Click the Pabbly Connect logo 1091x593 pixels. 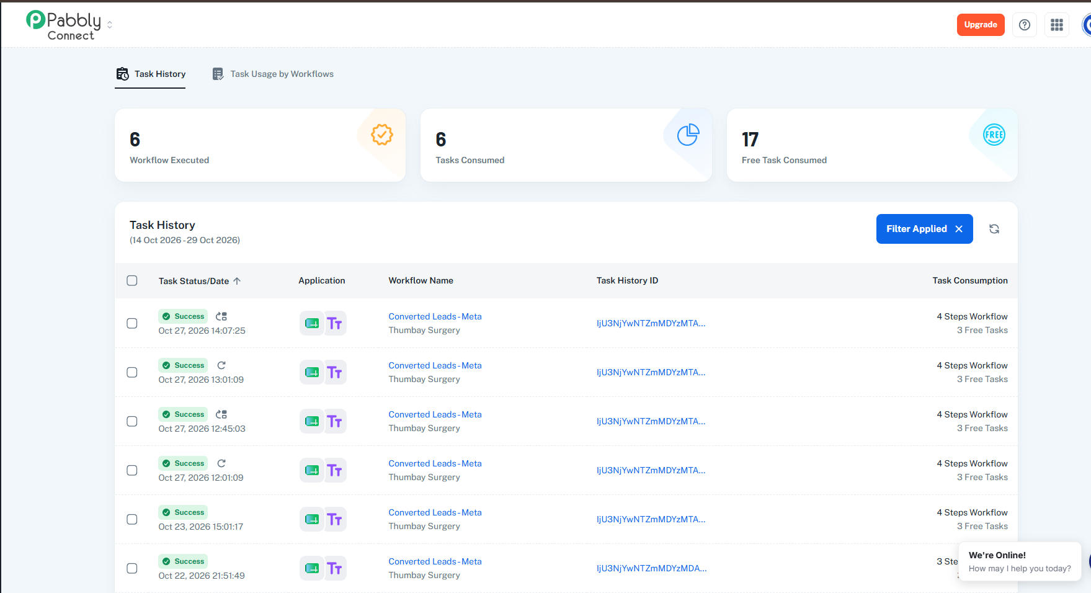[x=64, y=25]
